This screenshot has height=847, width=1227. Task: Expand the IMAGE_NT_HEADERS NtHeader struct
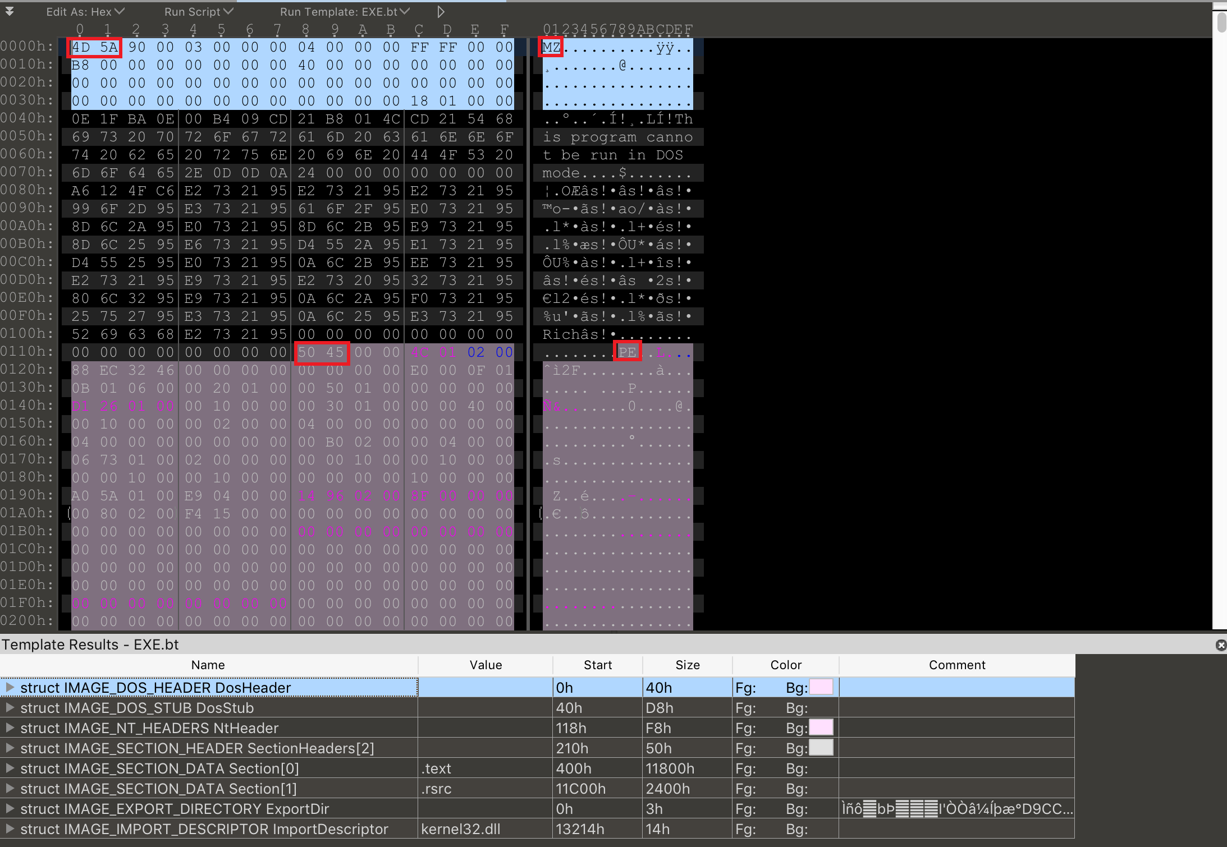pyautogui.click(x=10, y=728)
